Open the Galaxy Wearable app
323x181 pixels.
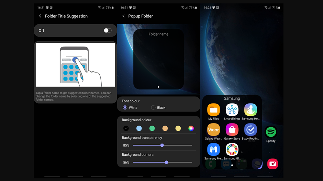pos(213,130)
